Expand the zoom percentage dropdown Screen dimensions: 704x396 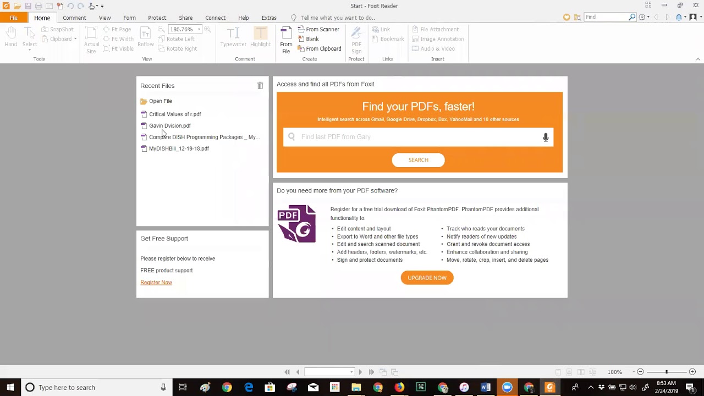199,29
